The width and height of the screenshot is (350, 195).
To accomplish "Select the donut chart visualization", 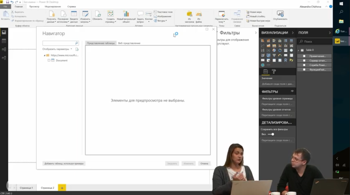I will (x=280, y=50).
